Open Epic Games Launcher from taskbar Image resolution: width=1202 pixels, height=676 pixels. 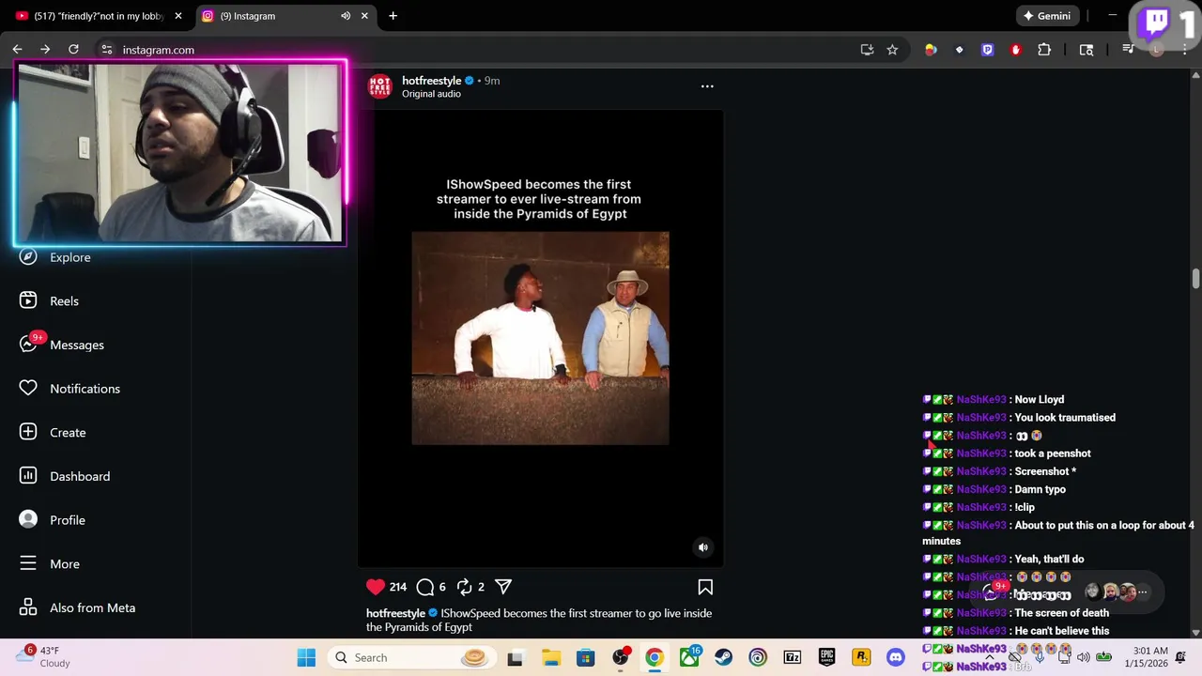[826, 657]
